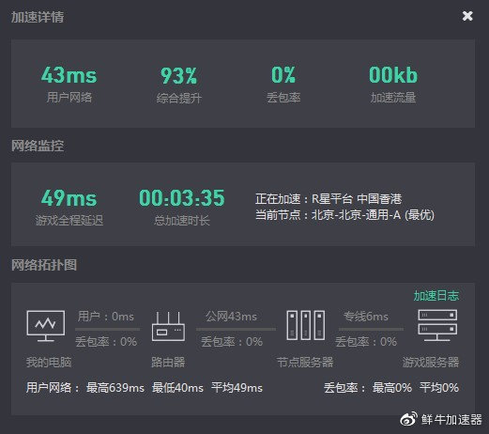The width and height of the screenshot is (489, 434).
Task: Click the 最高639ms network statistic
Action: [115, 388]
